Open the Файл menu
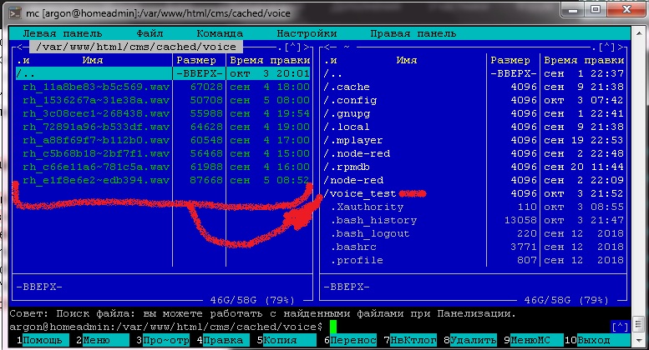Viewport: 649px width, 350px height. click(x=150, y=33)
